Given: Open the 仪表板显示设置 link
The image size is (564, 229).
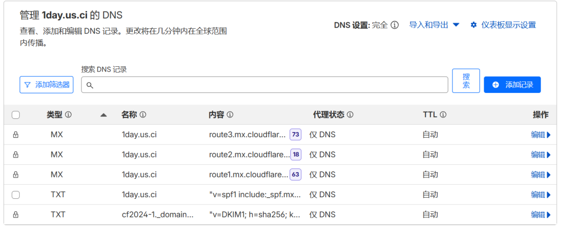Looking at the screenshot, I should [508, 25].
